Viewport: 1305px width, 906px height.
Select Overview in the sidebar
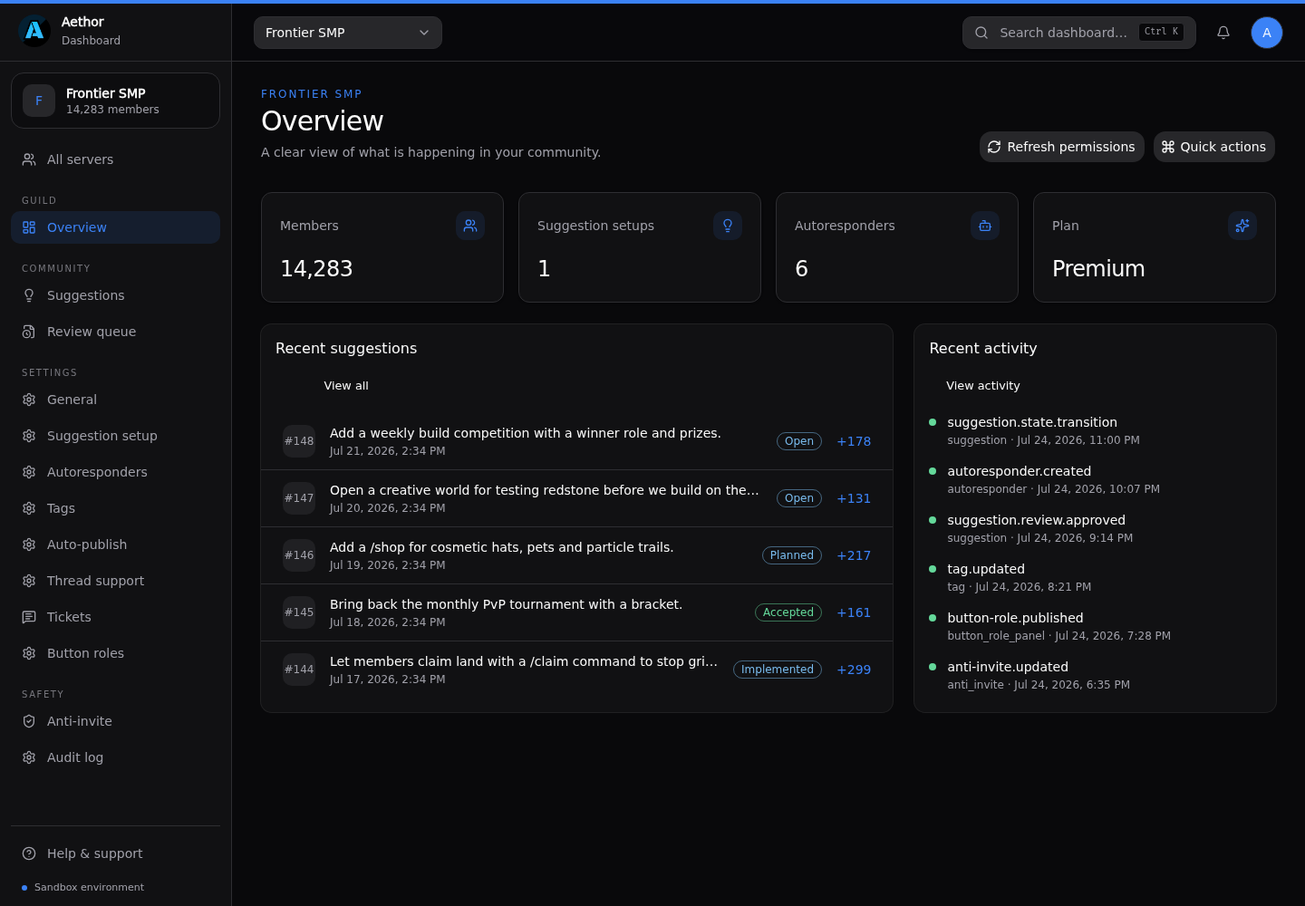pyautogui.click(x=115, y=227)
